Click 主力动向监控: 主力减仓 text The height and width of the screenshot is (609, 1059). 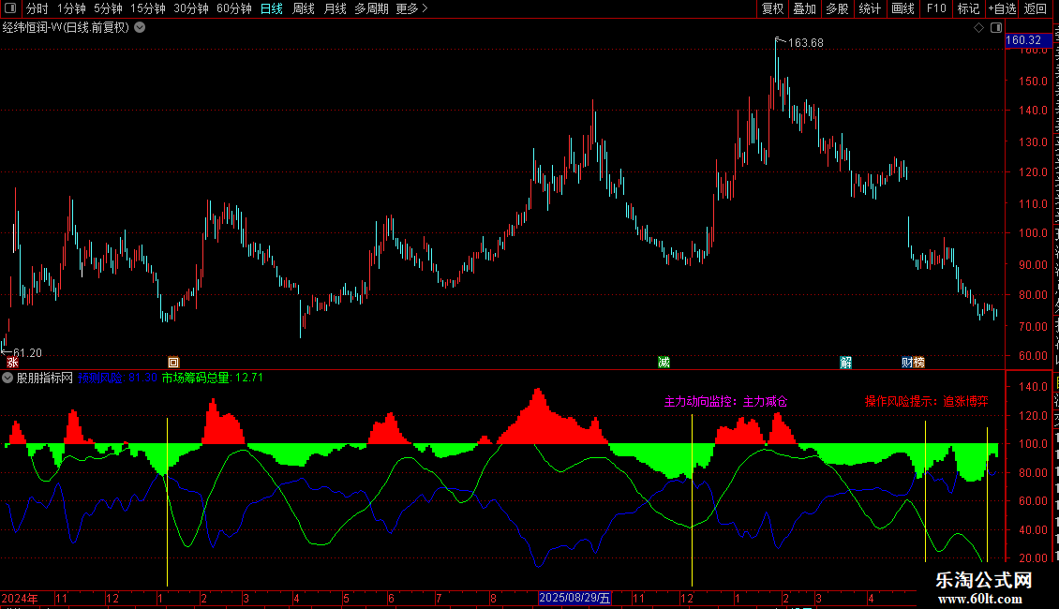point(725,402)
